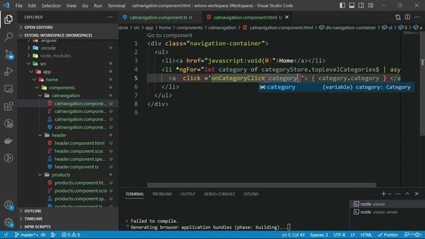The image size is (425, 239).
Task: Change LF end of line sequence
Action: (353, 234)
